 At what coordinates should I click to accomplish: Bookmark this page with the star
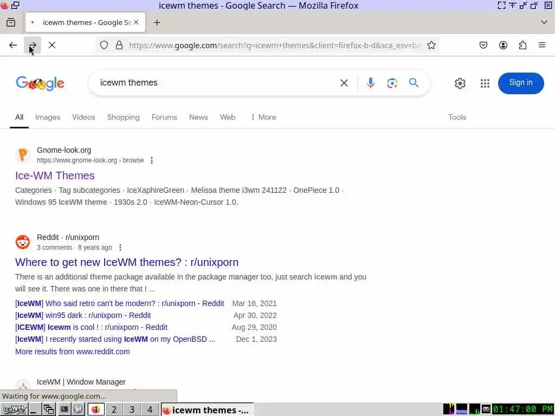click(431, 45)
